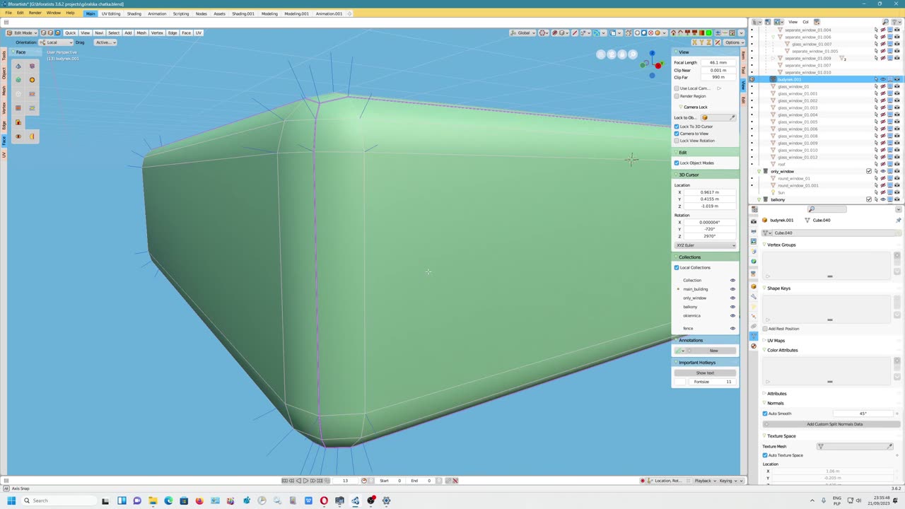Image resolution: width=905 pixels, height=509 pixels.
Task: Open Render properties camera tab icon
Action: pyautogui.click(x=754, y=221)
